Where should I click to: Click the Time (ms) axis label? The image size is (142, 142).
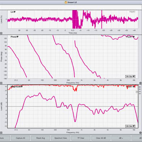[x=73, y=33]
